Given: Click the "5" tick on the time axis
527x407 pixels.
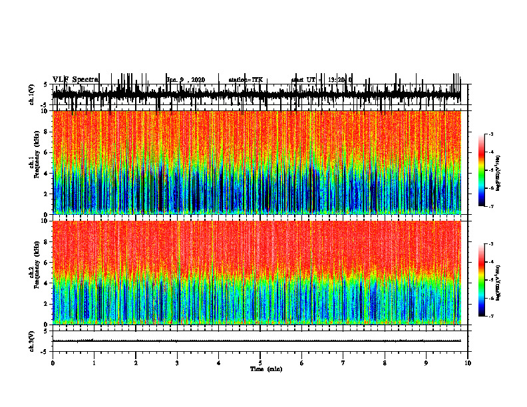Looking at the screenshot, I should tap(260, 363).
